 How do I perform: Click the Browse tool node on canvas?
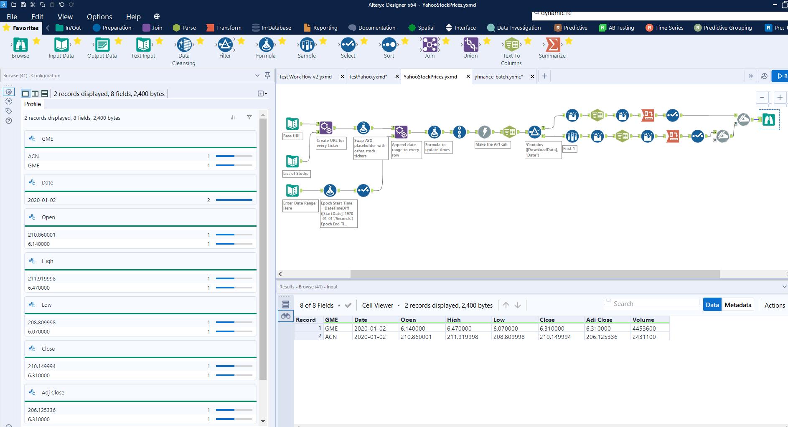(x=768, y=120)
